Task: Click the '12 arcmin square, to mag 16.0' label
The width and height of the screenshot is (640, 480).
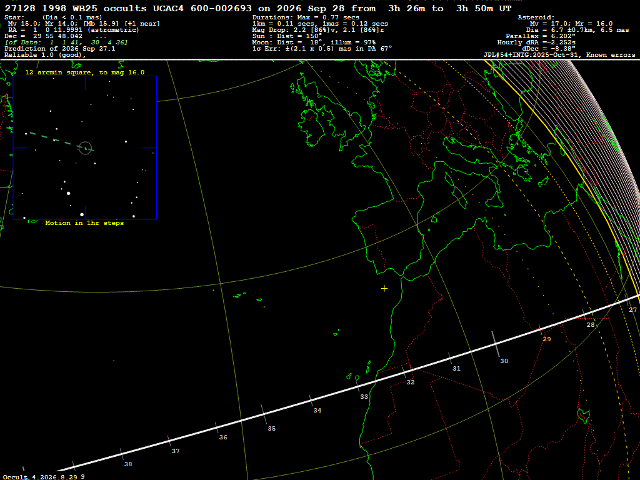Action: point(85,72)
